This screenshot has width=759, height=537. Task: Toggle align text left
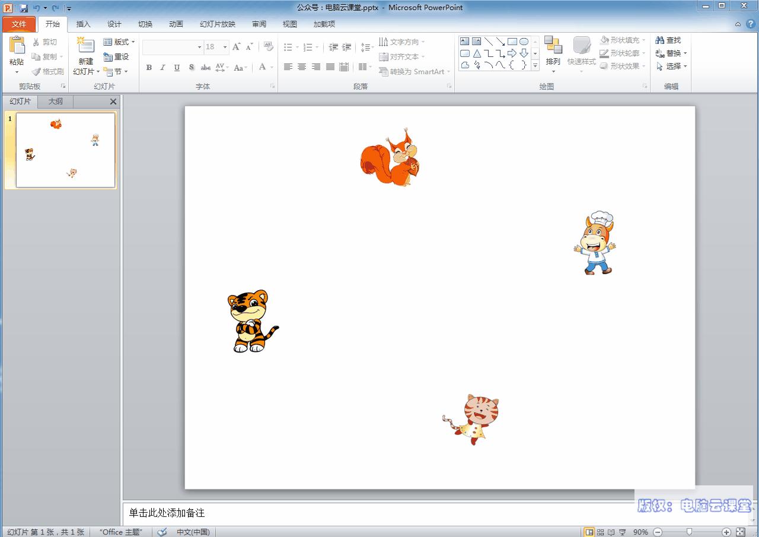coord(288,67)
